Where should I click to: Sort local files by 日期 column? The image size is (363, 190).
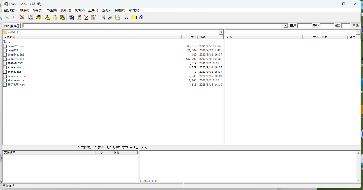click(210, 37)
